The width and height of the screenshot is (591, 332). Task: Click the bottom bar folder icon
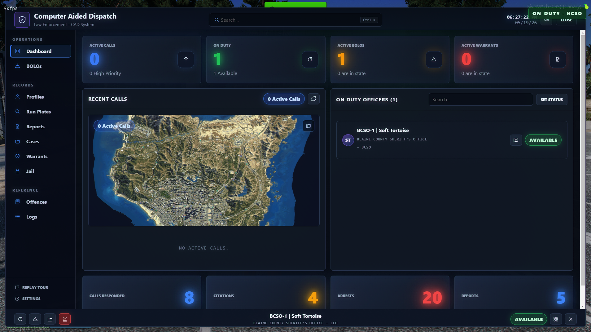tap(50, 319)
